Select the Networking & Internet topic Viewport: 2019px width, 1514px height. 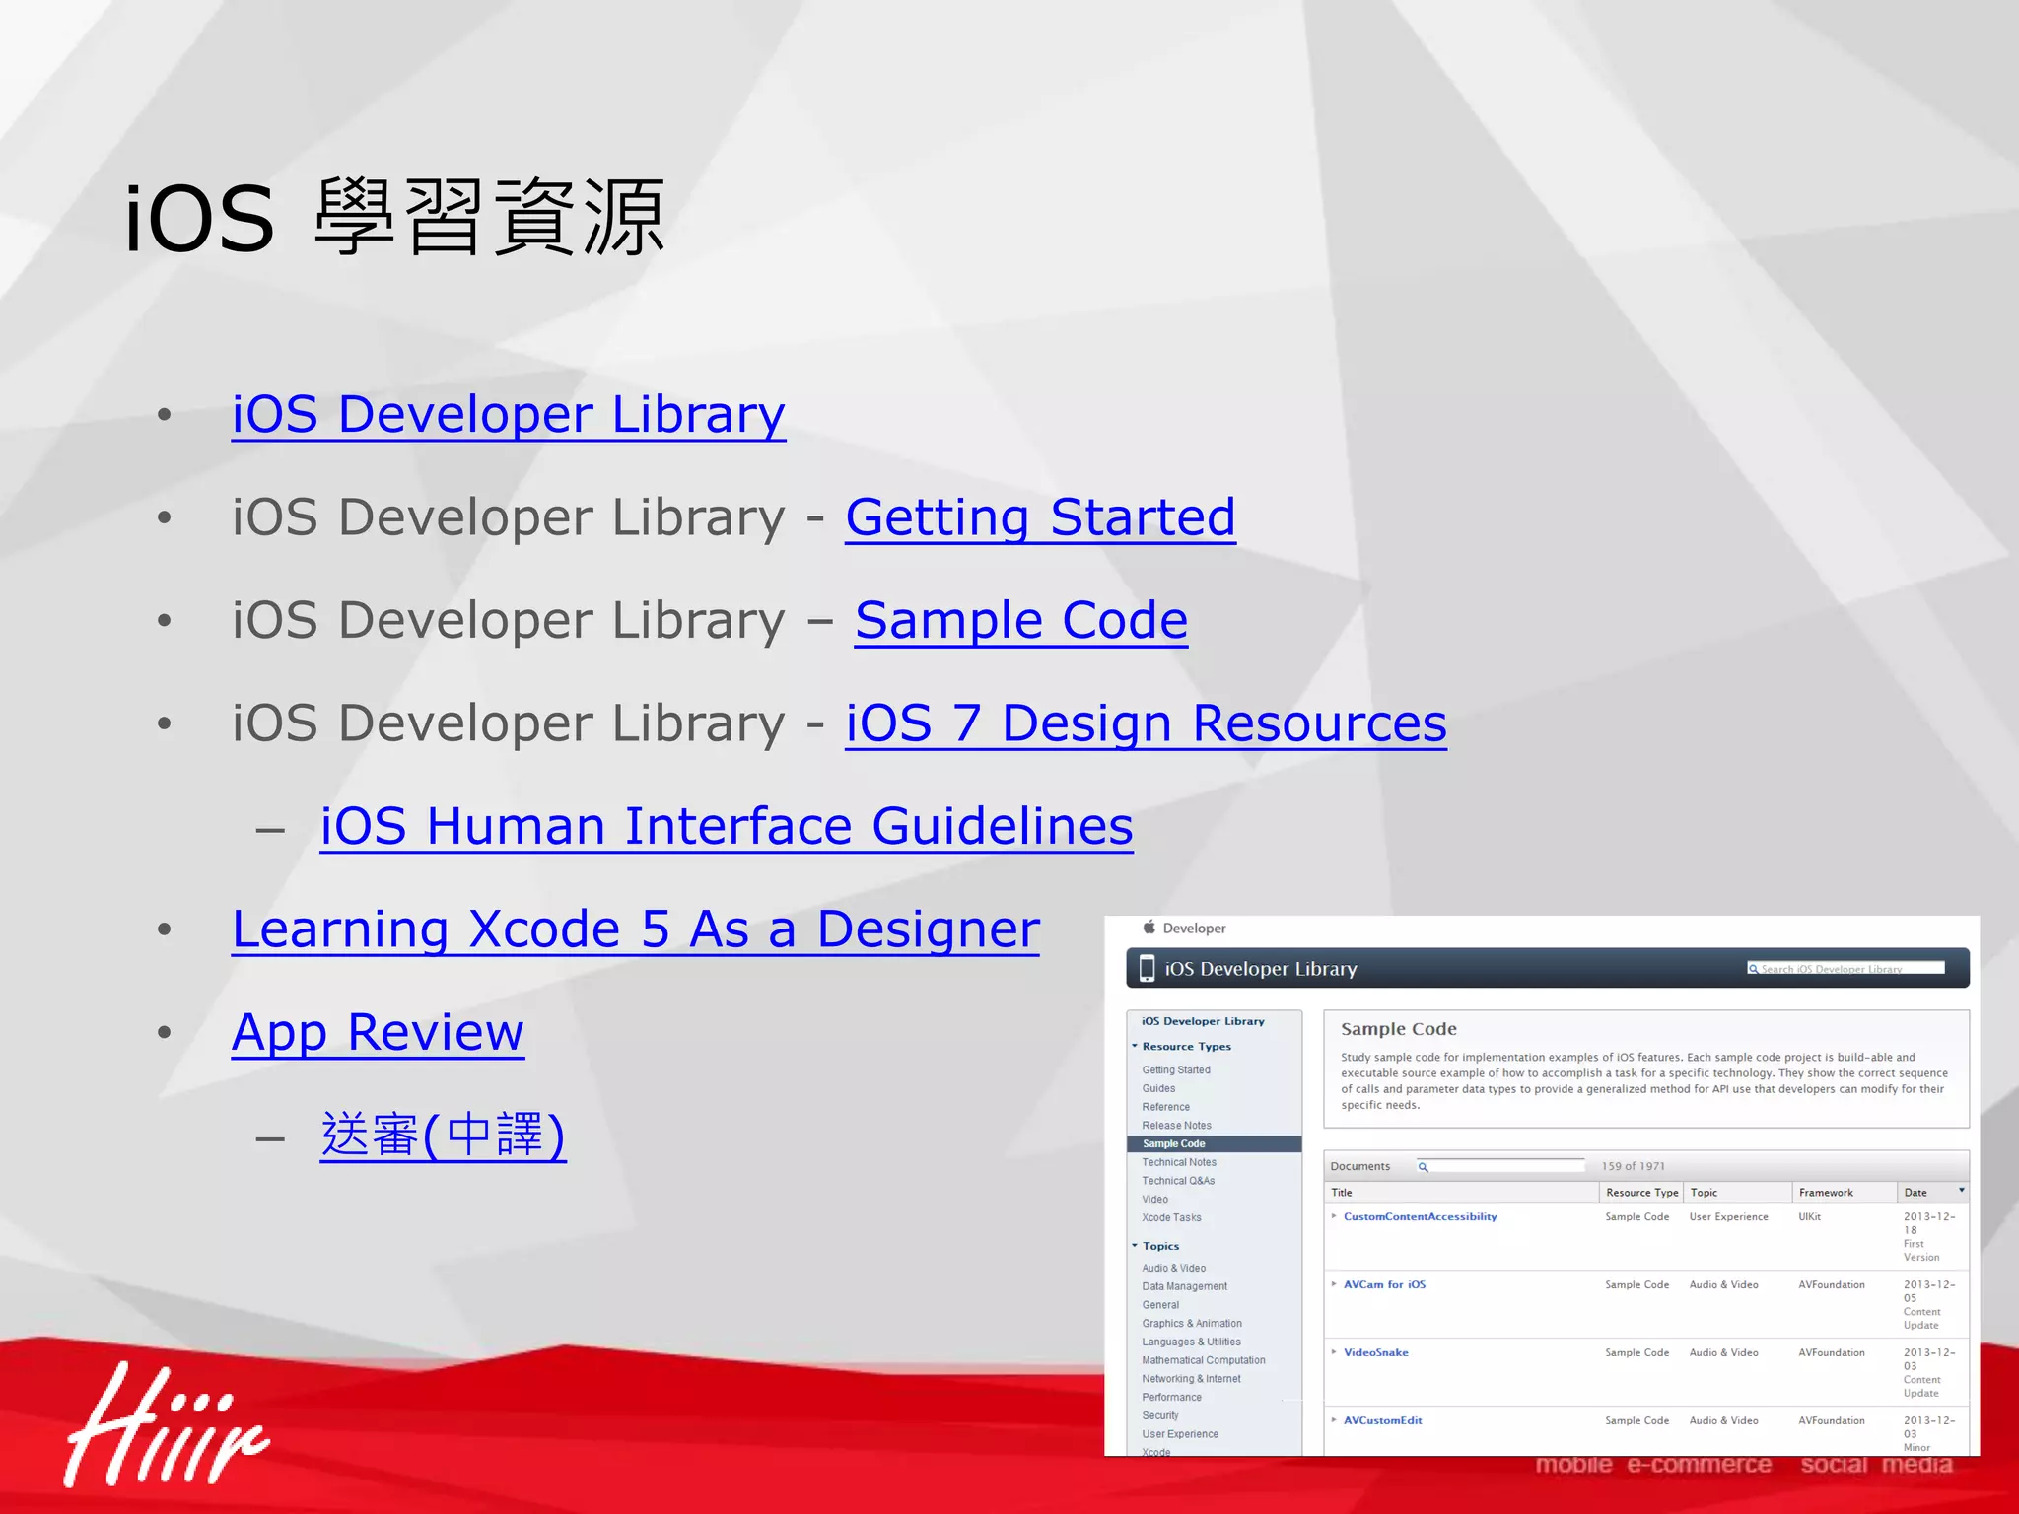coord(1191,1379)
